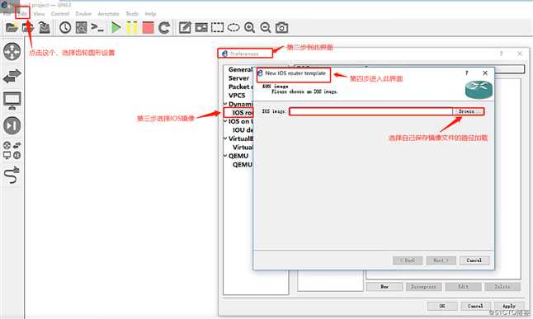
Task: Browse end devices monitor icon in sidebar
Action: 12,101
